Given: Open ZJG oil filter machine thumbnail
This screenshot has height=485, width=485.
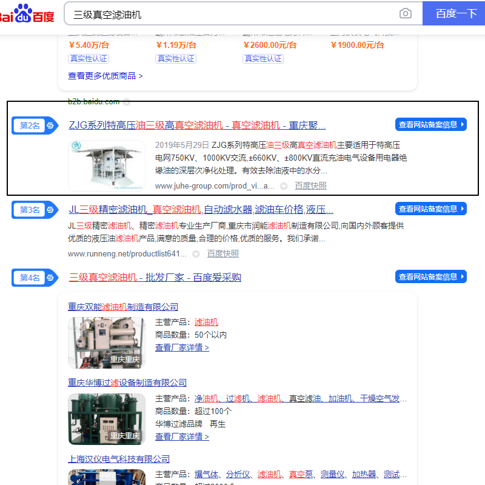Looking at the screenshot, I should 107,166.
